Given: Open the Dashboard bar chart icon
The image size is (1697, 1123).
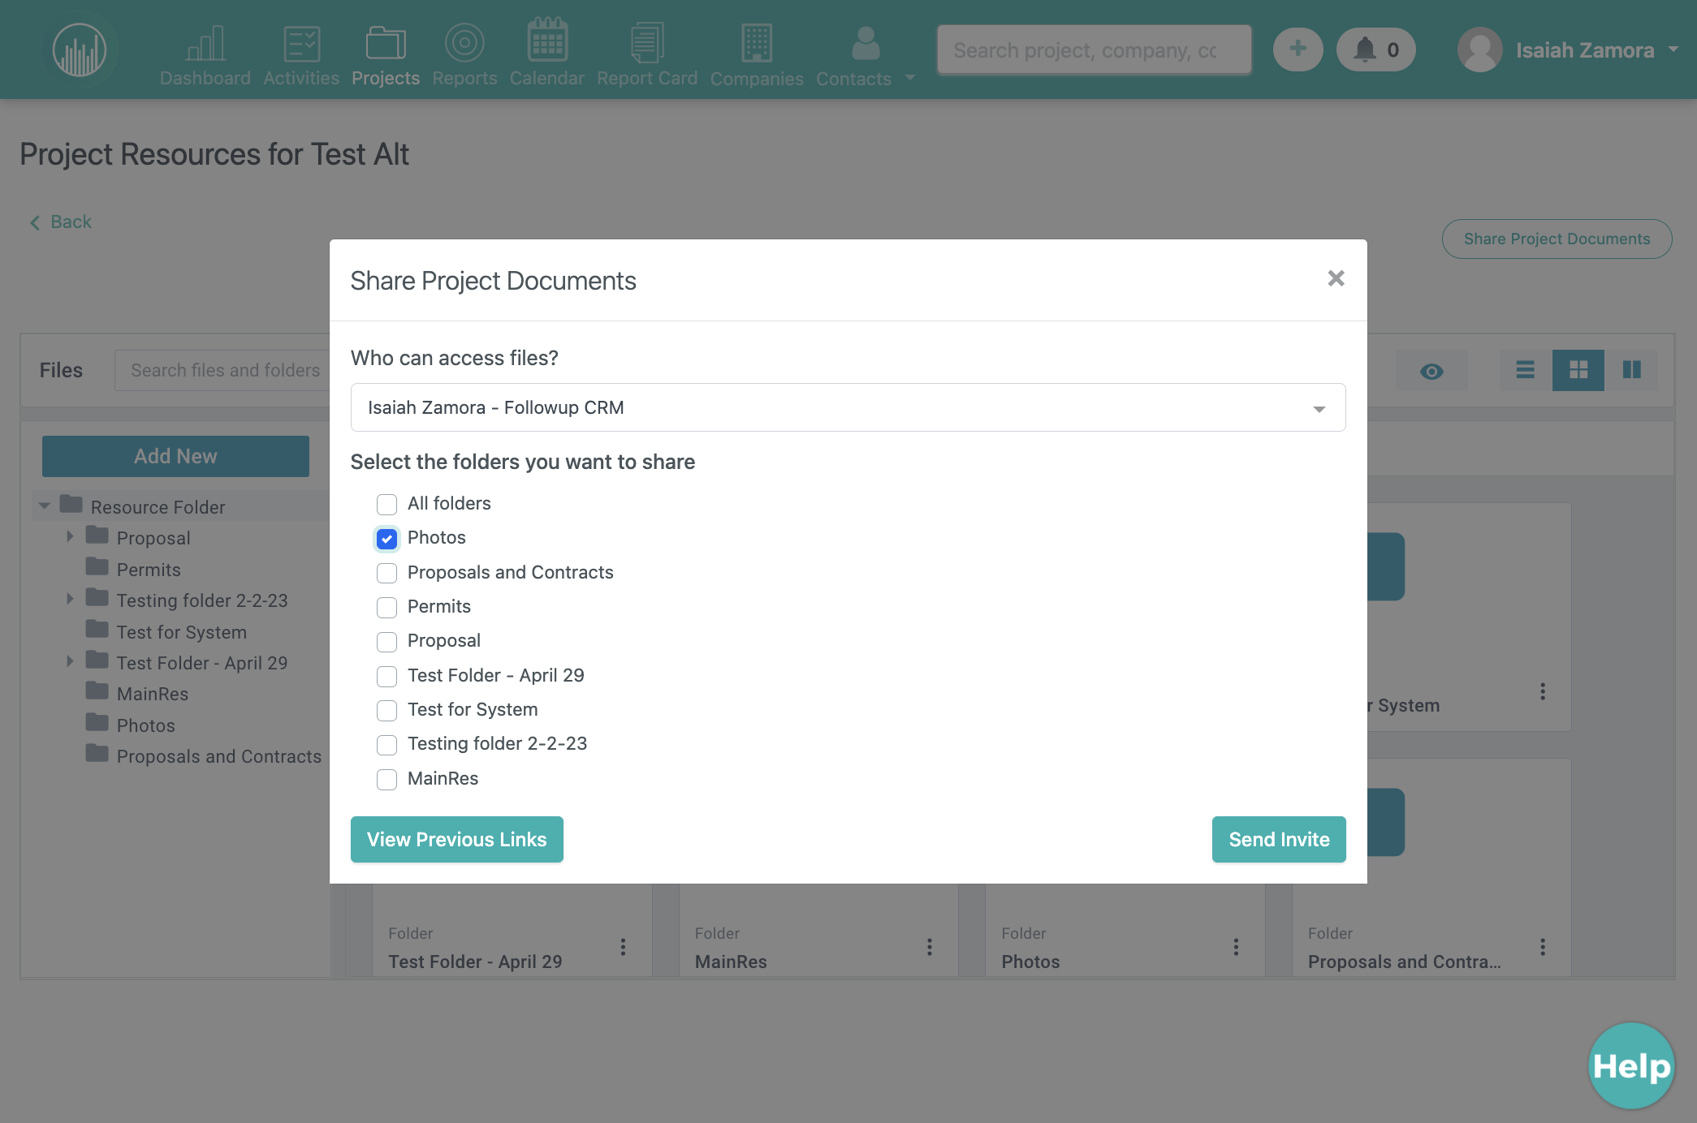Looking at the screenshot, I should click(205, 43).
